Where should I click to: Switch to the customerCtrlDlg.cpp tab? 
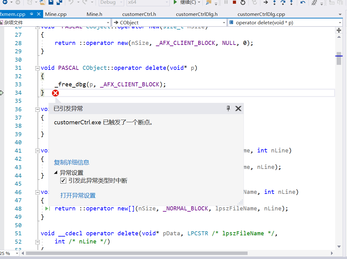(261, 14)
